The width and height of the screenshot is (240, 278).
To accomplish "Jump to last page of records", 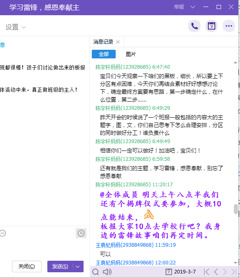I will (x=234, y=271).
